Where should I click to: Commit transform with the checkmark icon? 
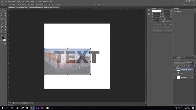103,5
